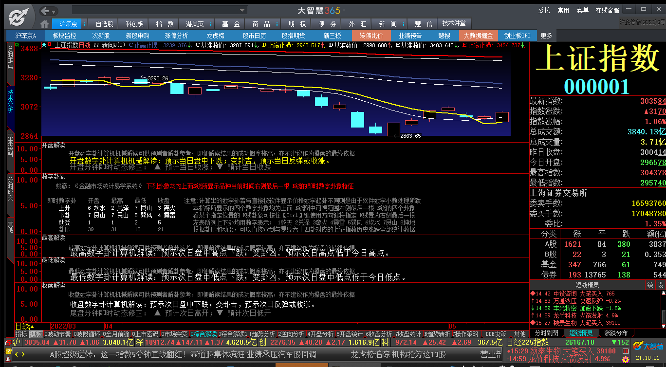Open the 在线客服 link
Image resolution: width=666 pixels, height=367 pixels.
(608, 10)
